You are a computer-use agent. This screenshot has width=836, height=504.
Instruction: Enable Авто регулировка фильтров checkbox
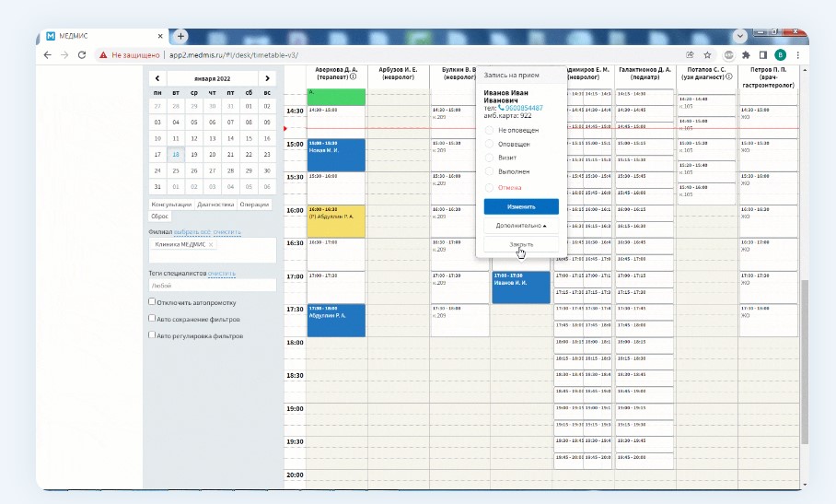pyautogui.click(x=152, y=335)
